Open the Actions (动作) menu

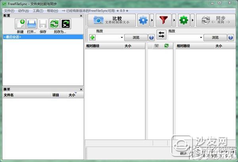tap(23, 11)
